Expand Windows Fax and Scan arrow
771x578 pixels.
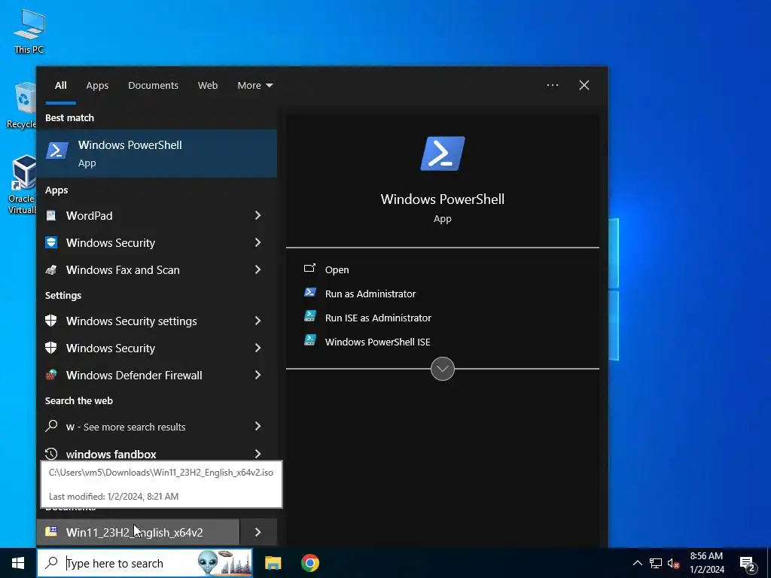click(258, 269)
